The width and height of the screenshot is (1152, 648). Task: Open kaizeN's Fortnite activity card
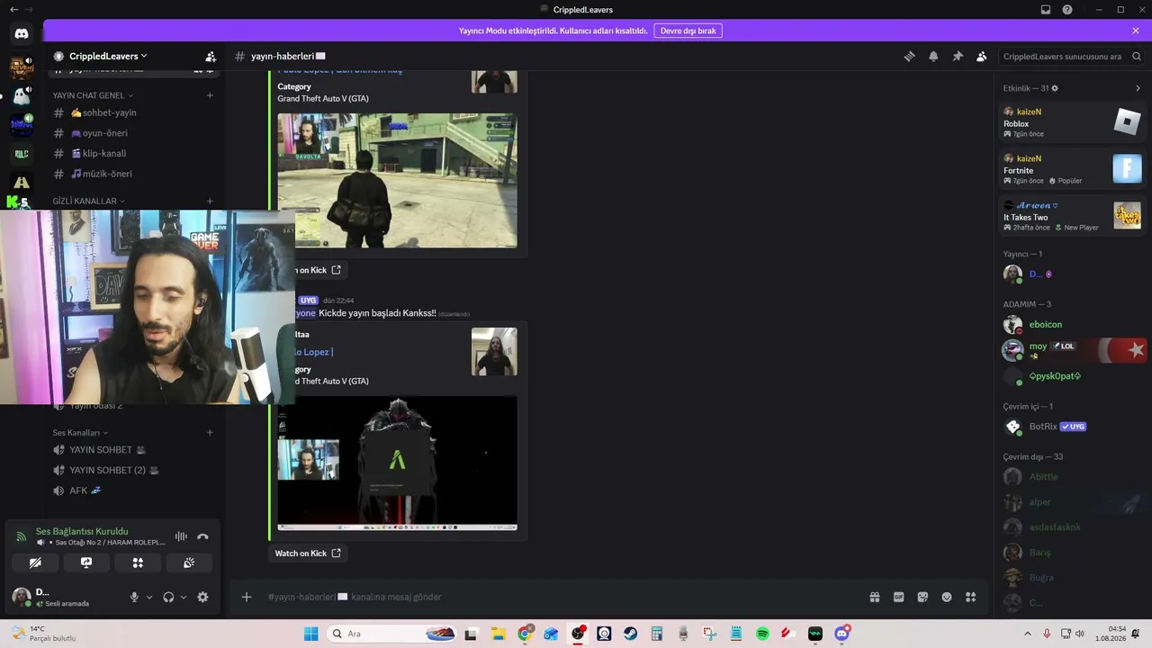point(1072,169)
